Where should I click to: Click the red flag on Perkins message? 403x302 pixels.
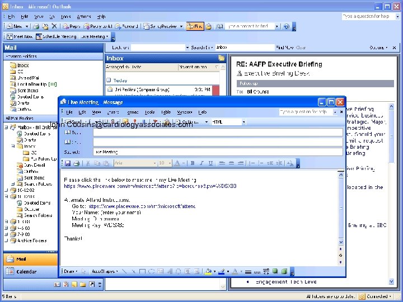pos(215,90)
